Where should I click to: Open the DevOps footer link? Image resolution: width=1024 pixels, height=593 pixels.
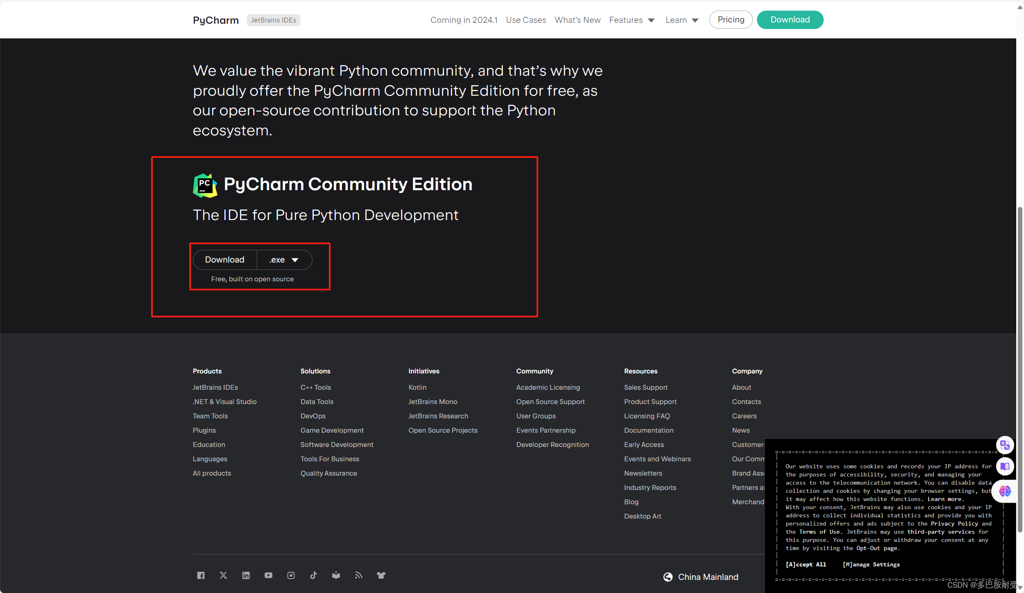click(313, 416)
